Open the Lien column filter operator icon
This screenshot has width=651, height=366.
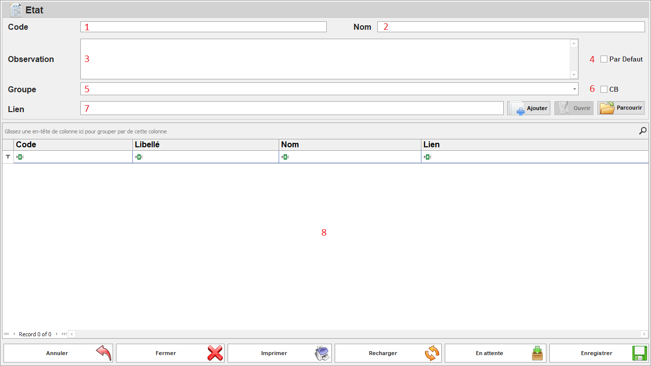pos(427,157)
